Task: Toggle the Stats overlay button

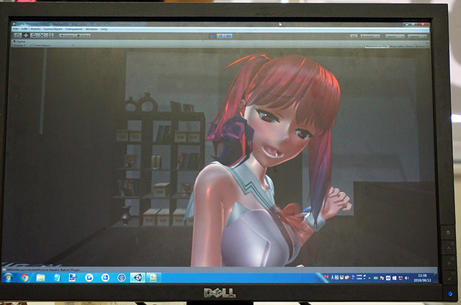Action: 410,46
